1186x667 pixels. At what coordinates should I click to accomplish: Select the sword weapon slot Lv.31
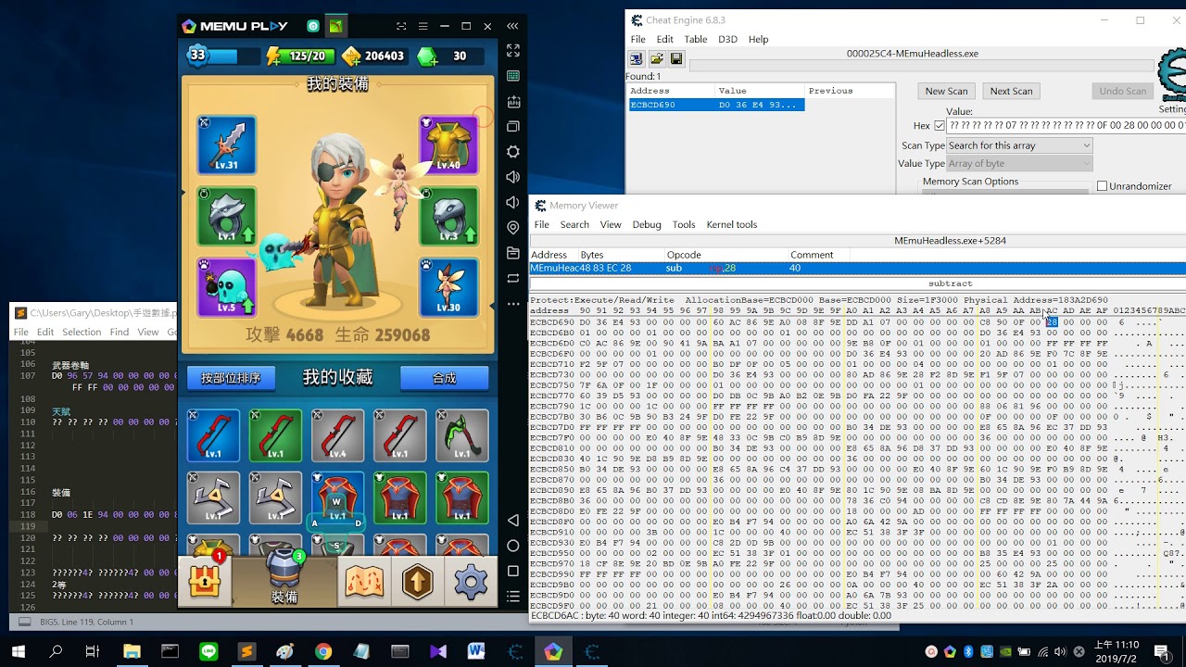226,145
